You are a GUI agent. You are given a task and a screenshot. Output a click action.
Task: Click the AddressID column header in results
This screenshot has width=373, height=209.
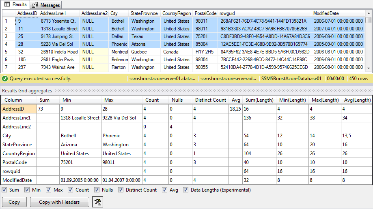27,13
